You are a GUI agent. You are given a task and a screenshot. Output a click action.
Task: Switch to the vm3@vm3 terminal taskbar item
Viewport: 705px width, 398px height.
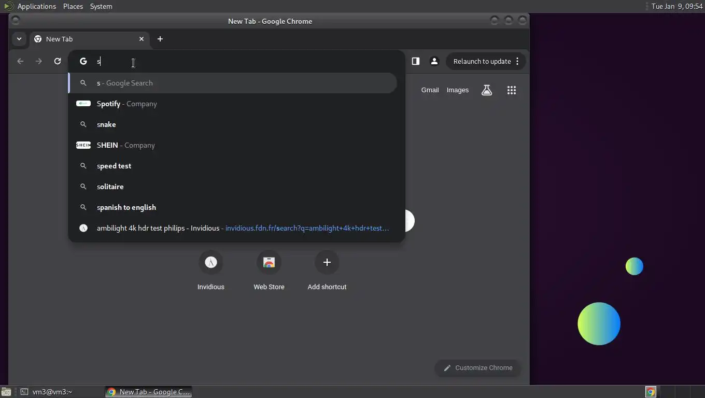point(62,392)
